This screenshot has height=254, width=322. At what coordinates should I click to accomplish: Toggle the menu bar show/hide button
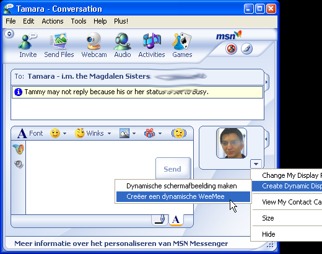click(x=9, y=33)
